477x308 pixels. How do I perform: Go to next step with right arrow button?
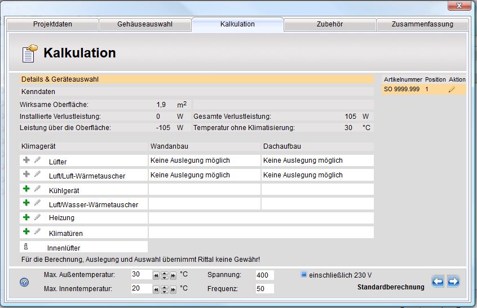pos(453,282)
